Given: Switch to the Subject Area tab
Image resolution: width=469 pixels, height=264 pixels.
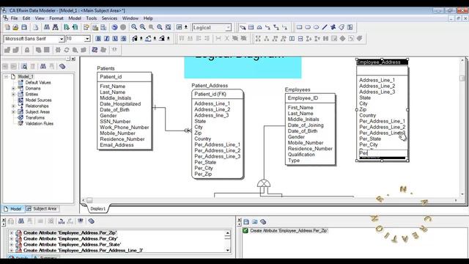Looking at the screenshot, I should (x=42, y=209).
